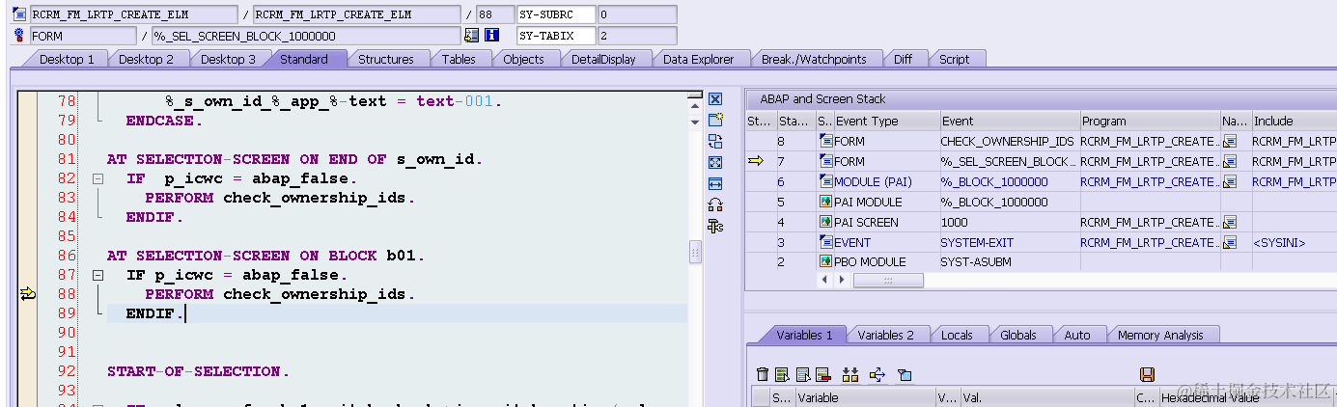
Task: Click the maximize horizontally icon
Action: (715, 183)
